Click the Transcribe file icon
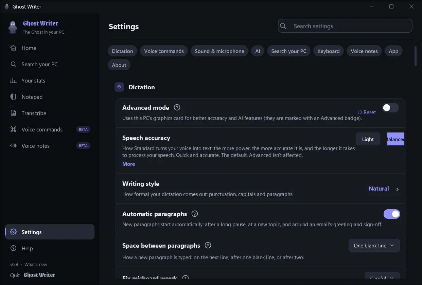The width and height of the screenshot is (422, 285). click(13, 113)
